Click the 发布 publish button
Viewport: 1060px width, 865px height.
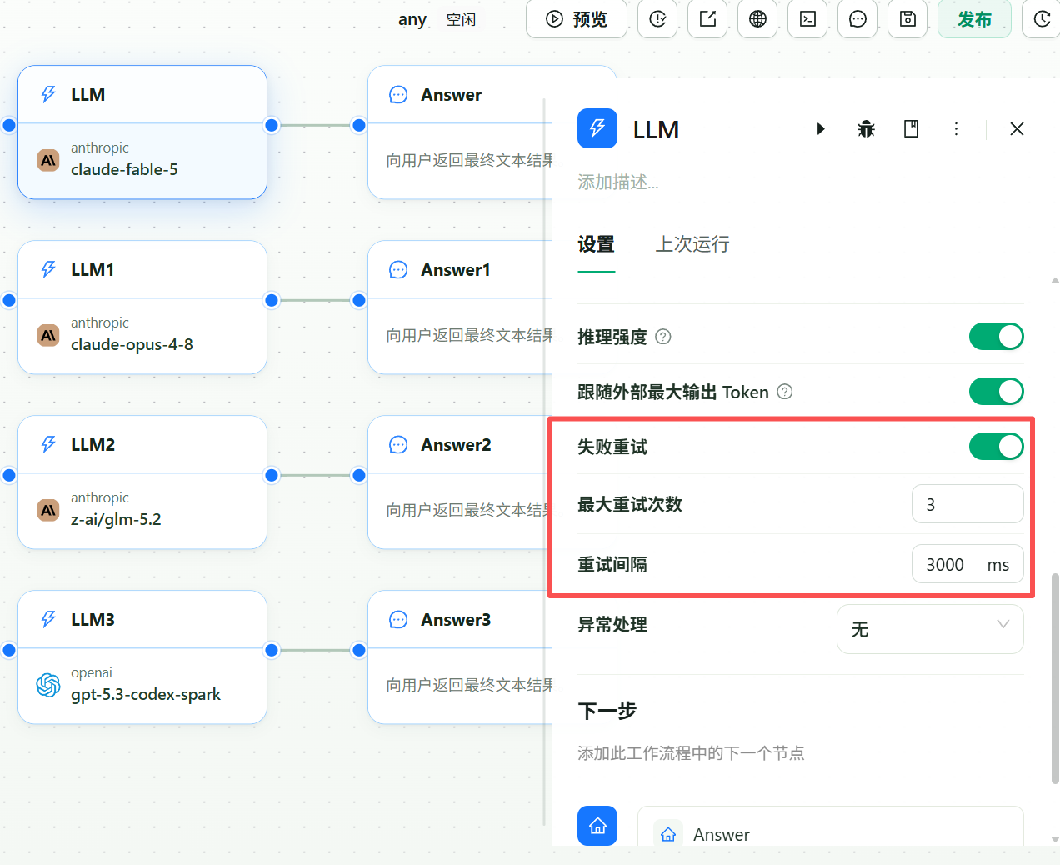974,19
